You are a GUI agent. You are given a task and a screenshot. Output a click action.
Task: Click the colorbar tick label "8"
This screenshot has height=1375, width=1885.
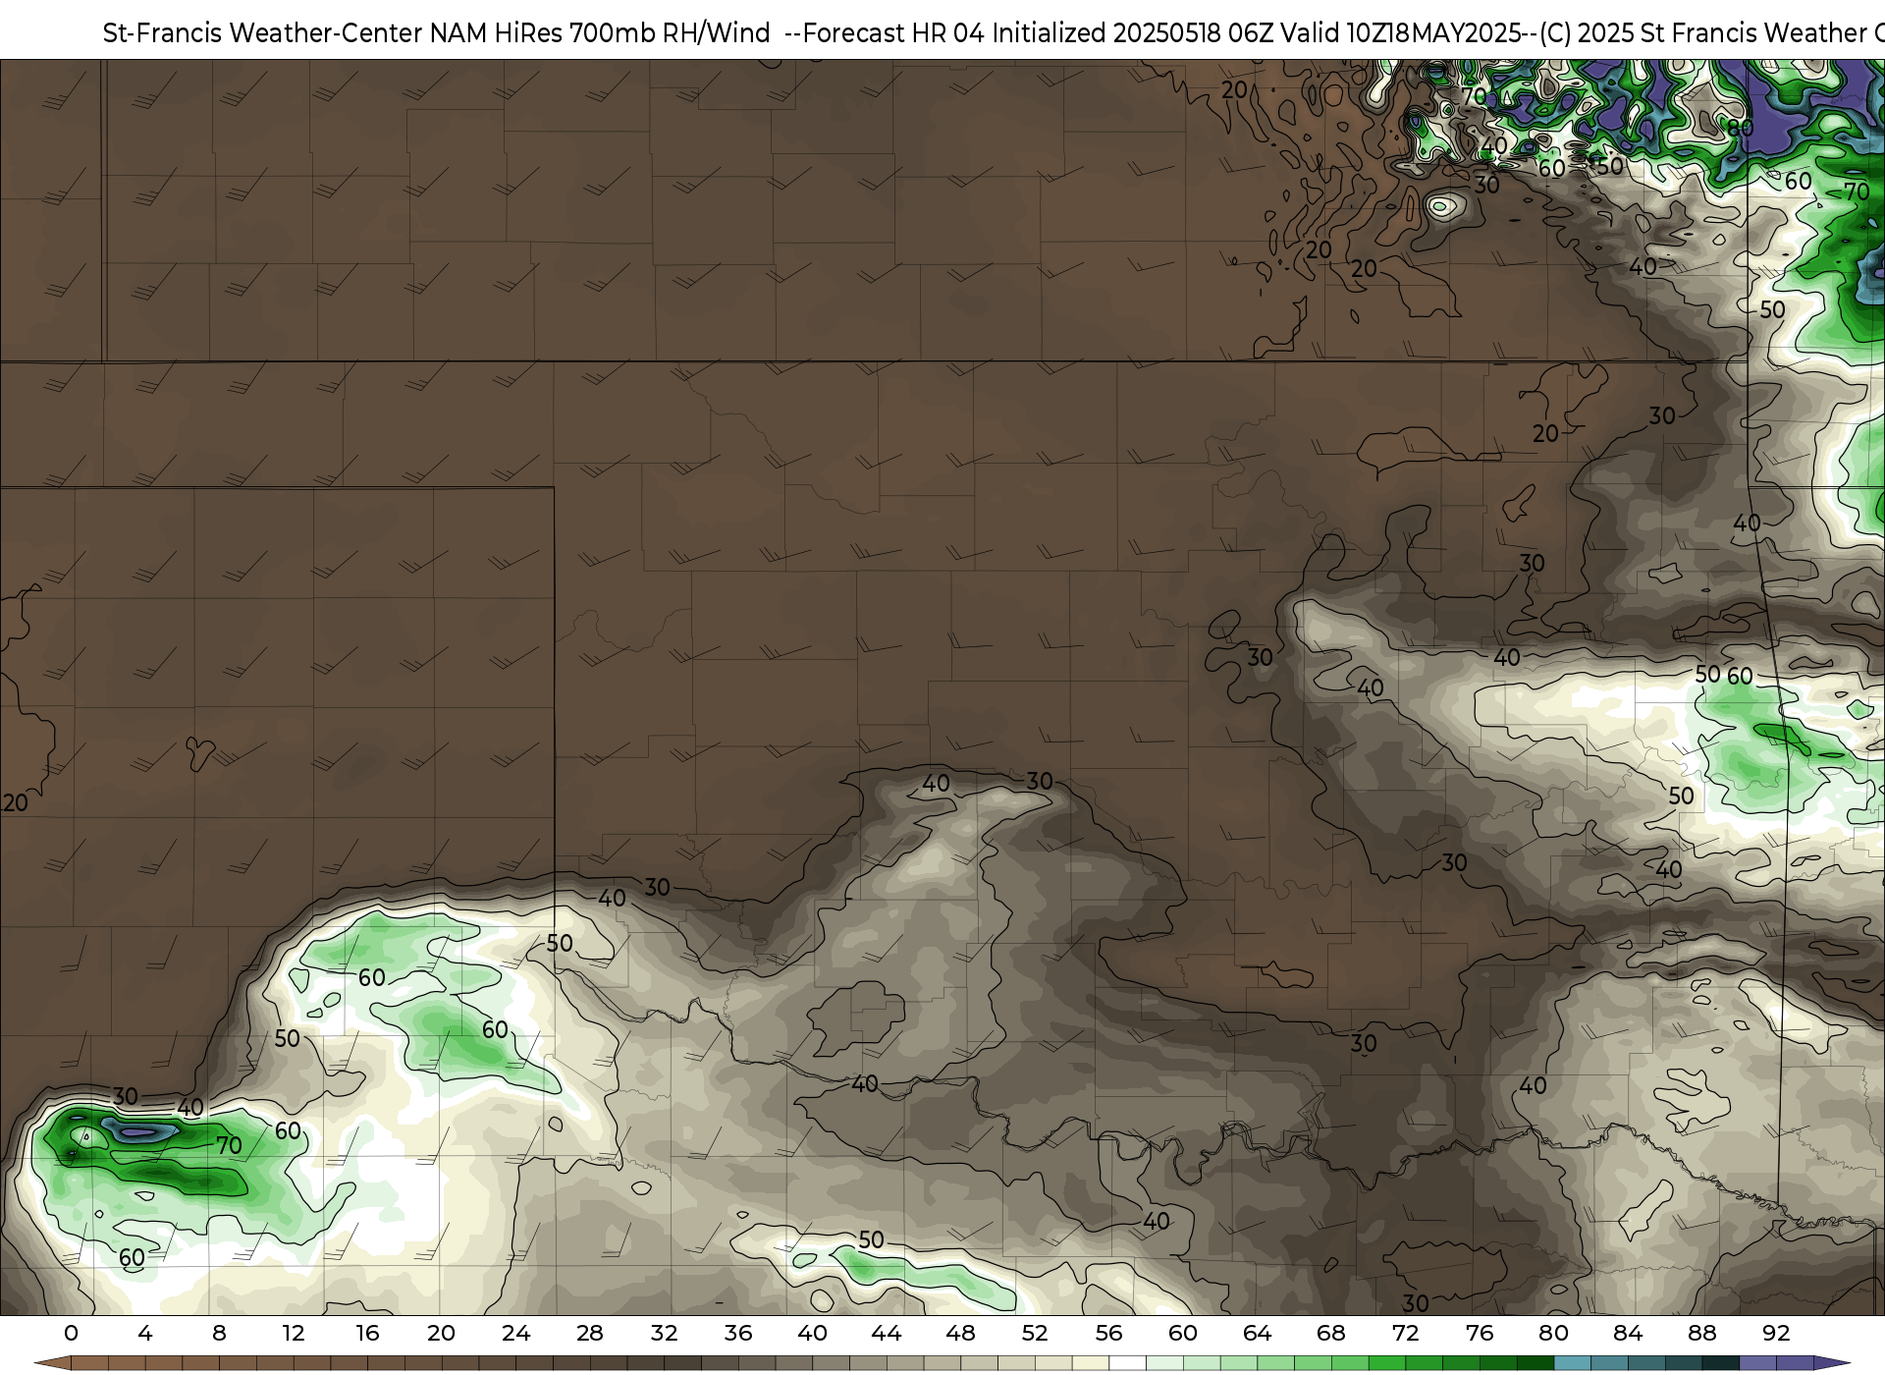tap(219, 1333)
